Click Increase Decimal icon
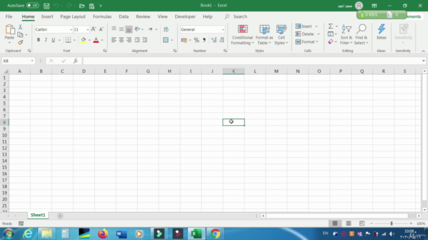 pyautogui.click(x=214, y=40)
